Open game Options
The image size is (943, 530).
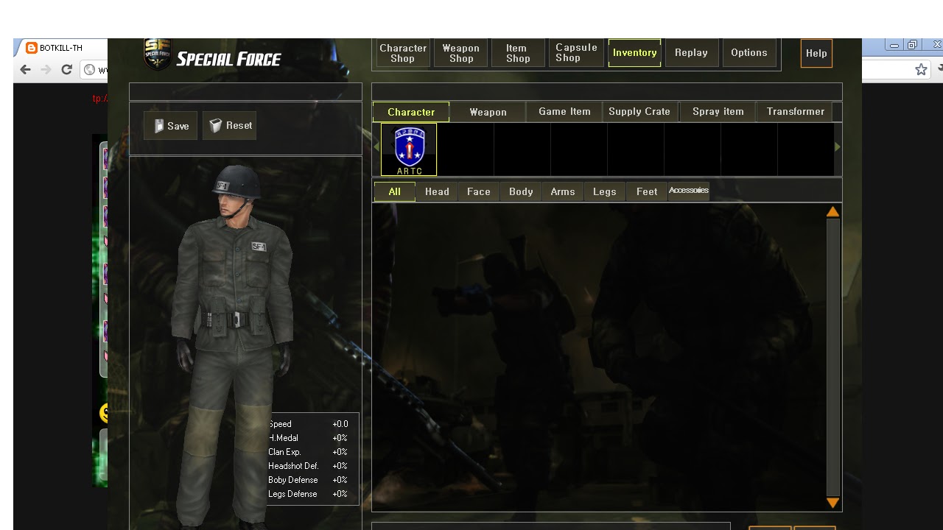(749, 53)
